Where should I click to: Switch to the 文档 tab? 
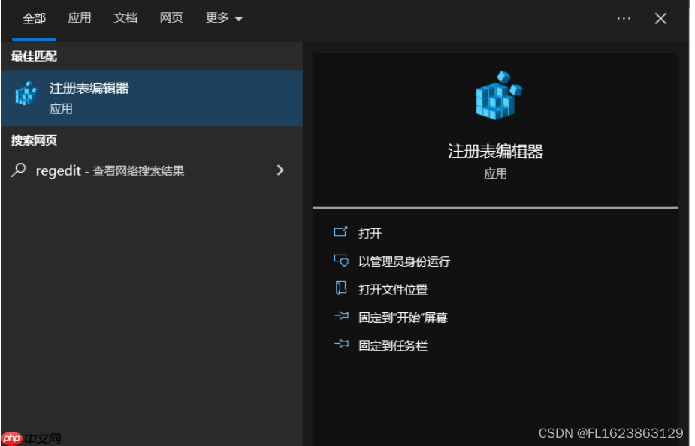(x=125, y=18)
